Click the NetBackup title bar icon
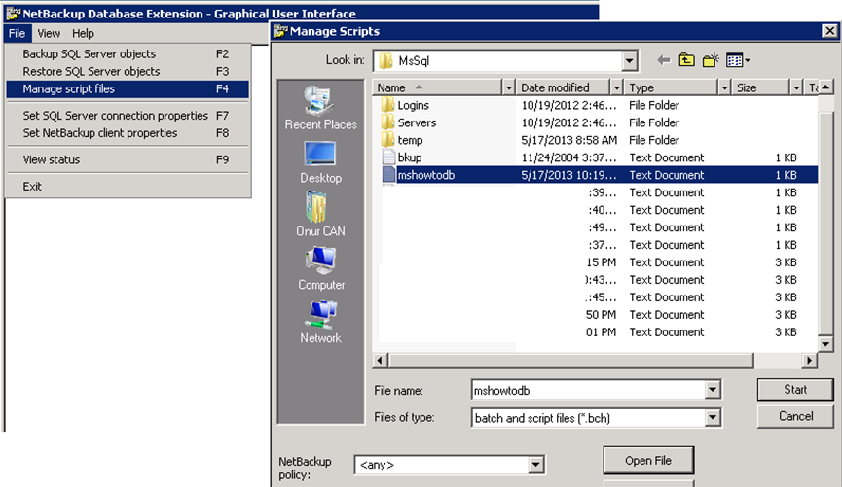Viewport: 842px width, 487px height. (13, 14)
